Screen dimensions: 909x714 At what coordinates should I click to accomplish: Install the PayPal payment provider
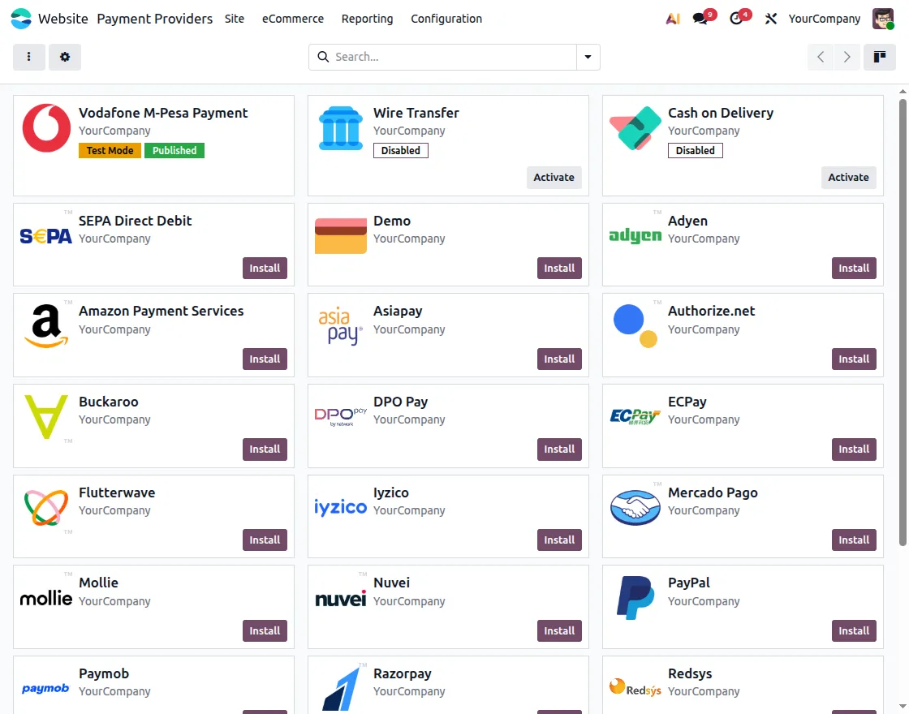(x=853, y=630)
